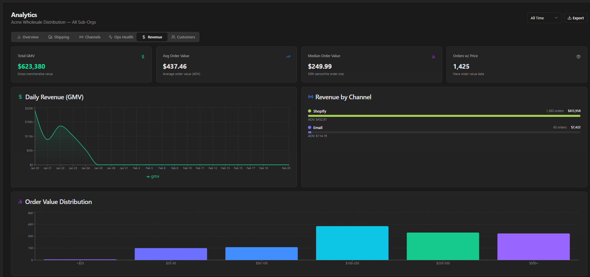Click 'Acme Wholesale Distribution — All Sub-Orgs' subtitle
Viewport: 590px width, 277px height.
(x=54, y=22)
